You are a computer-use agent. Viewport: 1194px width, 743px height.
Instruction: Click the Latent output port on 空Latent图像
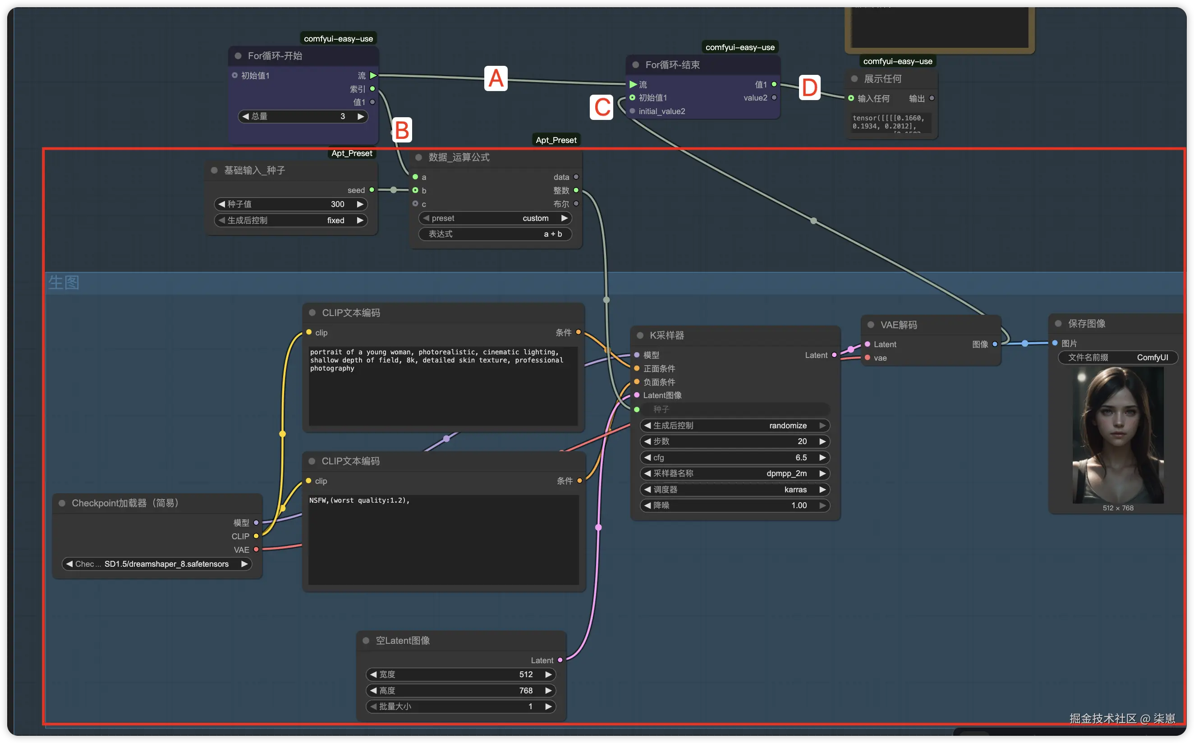pos(560,660)
